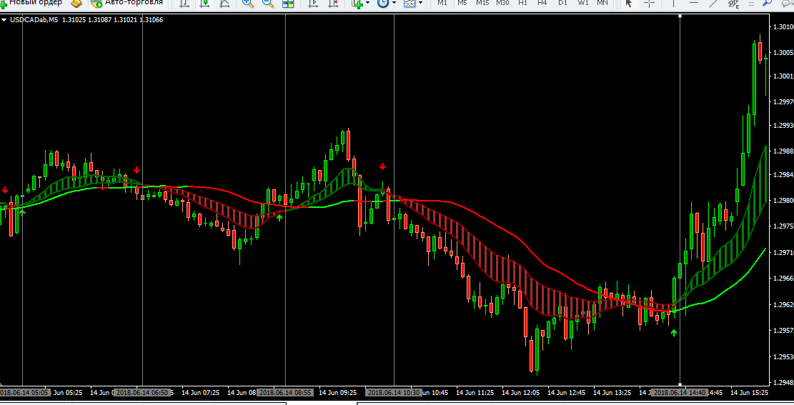Viewport: 794px width, 405px height.
Task: Click the top handle of the selected vertical line
Action: coord(680,16)
